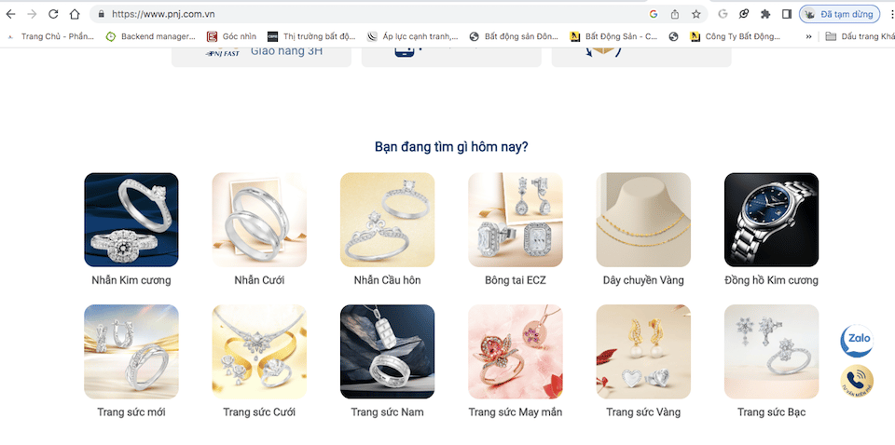Click the 'Trang sức May mắn' text label

(516, 412)
